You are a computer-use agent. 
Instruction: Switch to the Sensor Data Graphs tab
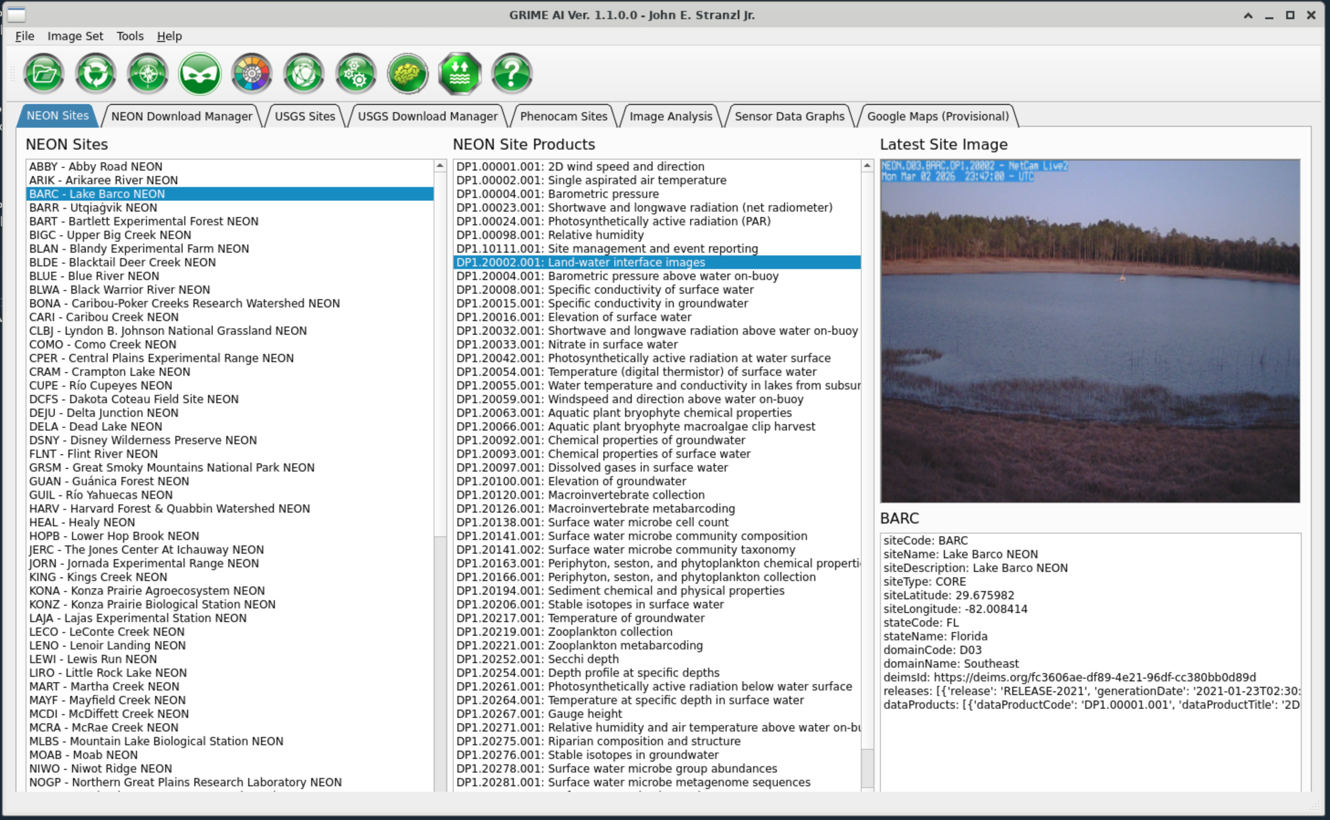tap(789, 115)
